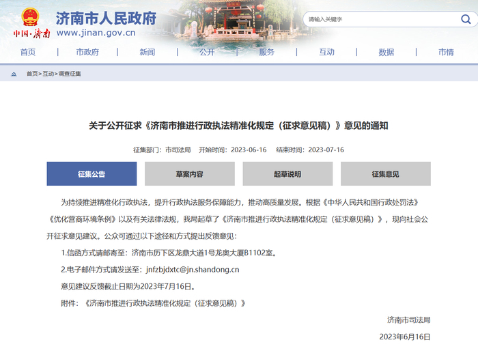This screenshot has width=478, height=353.
Task: Open the 服务 navigation menu
Action: (x=267, y=52)
